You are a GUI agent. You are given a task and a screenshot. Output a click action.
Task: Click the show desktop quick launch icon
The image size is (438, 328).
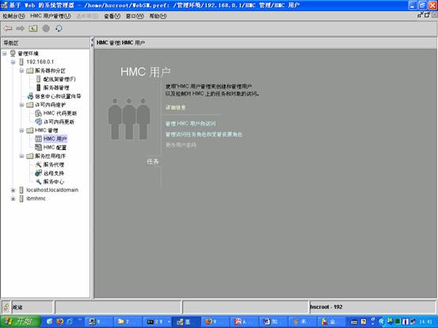(50, 322)
